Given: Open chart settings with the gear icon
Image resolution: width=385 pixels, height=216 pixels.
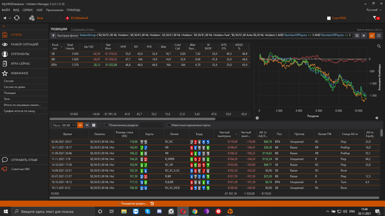Looking at the screenshot, I should click(257, 118).
